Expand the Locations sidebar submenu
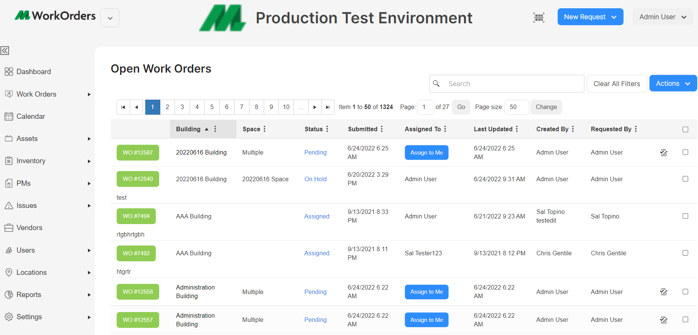This screenshot has width=698, height=335. pyautogui.click(x=89, y=273)
